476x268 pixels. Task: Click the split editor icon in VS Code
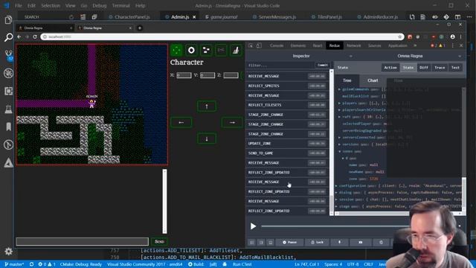[458, 17]
